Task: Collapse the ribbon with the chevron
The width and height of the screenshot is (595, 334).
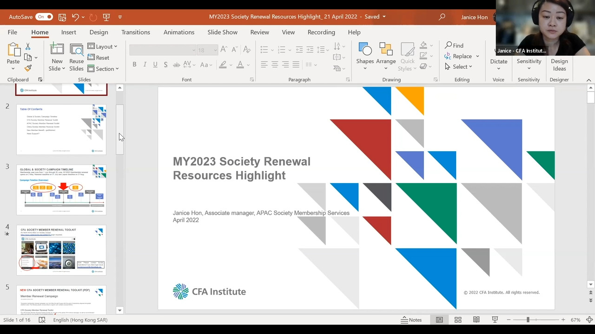Action: pos(588,80)
